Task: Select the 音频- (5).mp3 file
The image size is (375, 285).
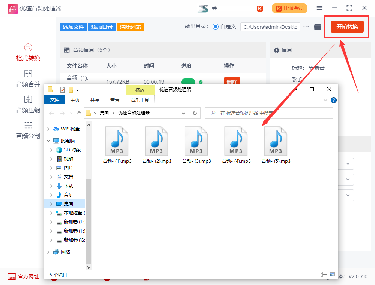Action: point(276,145)
